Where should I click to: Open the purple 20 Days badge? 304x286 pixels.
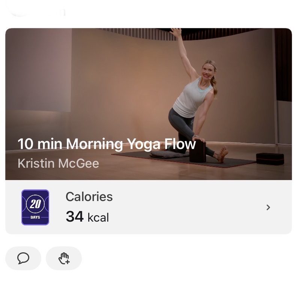pyautogui.click(x=35, y=207)
